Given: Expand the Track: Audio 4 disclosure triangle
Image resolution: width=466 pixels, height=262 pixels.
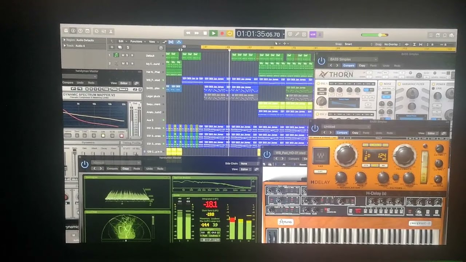Looking at the screenshot, I should click(64, 46).
